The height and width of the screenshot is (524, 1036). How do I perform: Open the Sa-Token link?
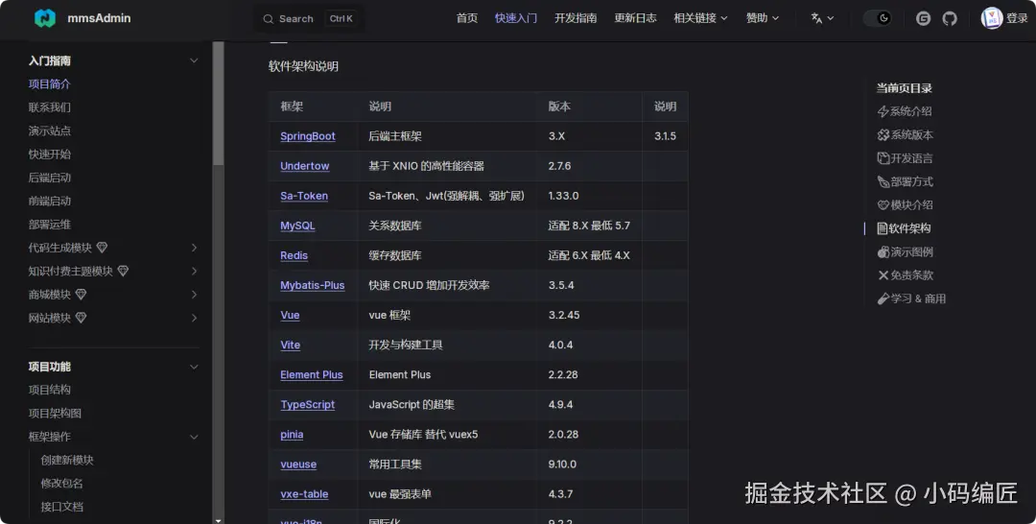pos(304,196)
